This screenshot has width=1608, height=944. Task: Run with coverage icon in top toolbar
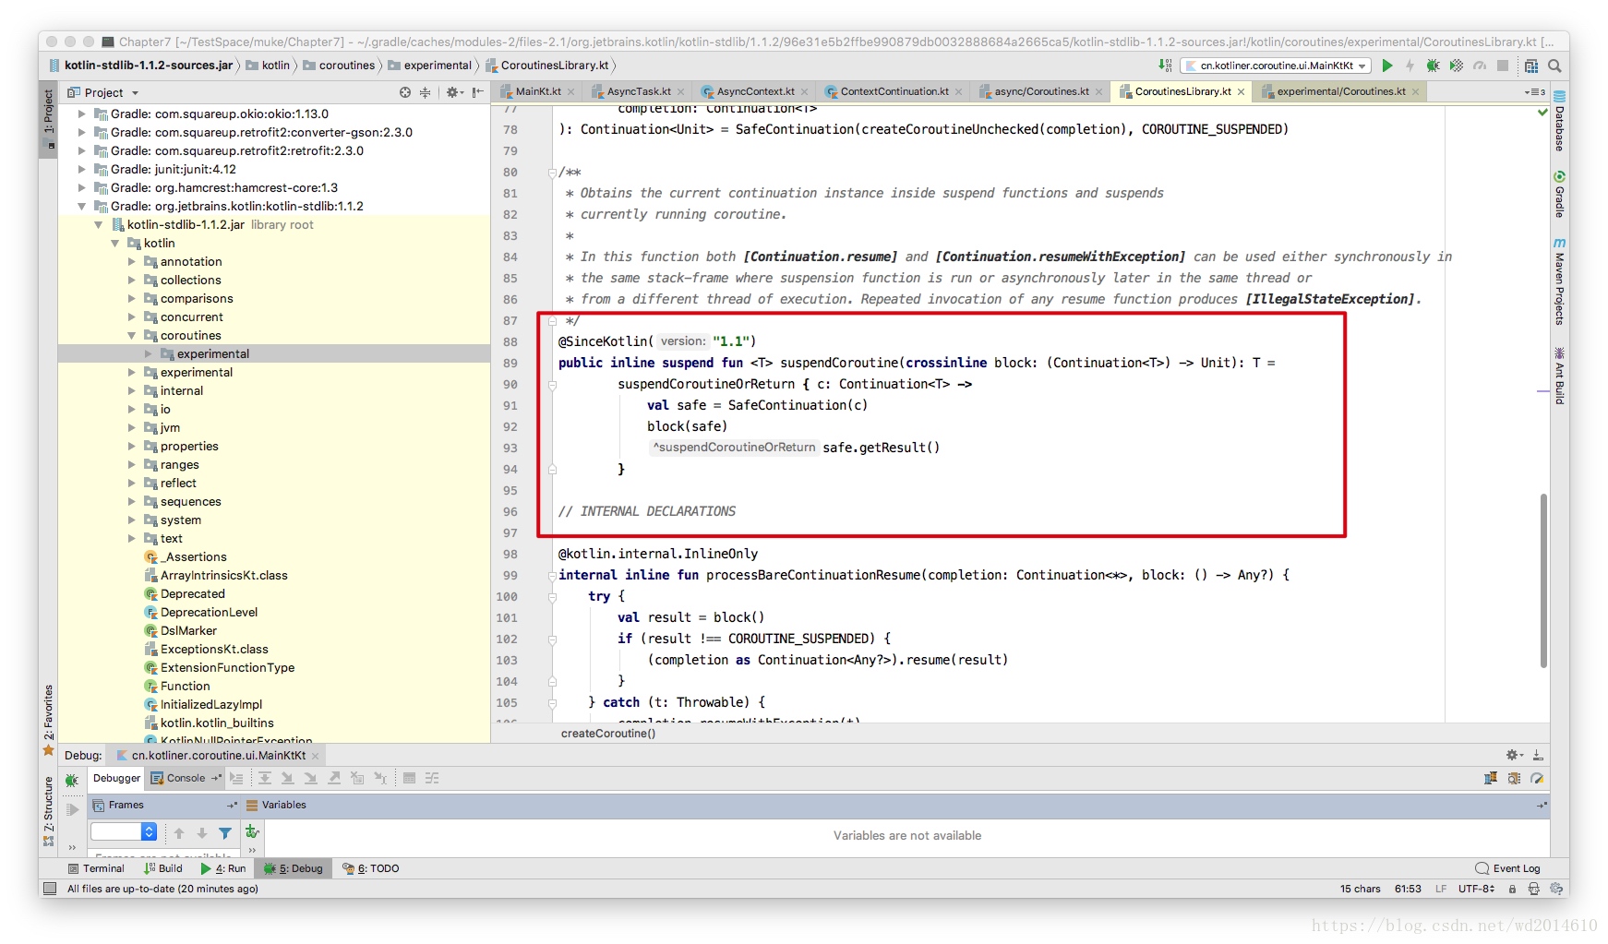pyautogui.click(x=1456, y=66)
